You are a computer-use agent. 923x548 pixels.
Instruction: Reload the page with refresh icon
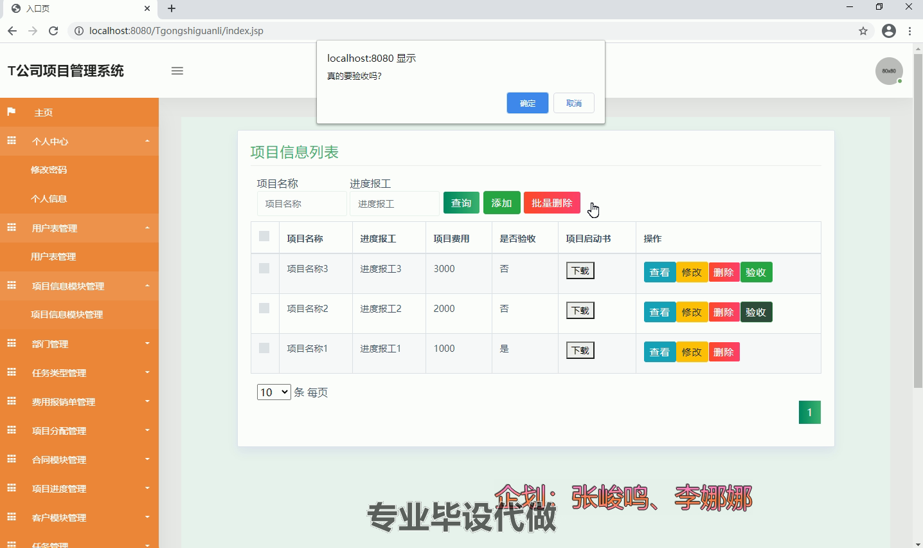click(53, 31)
